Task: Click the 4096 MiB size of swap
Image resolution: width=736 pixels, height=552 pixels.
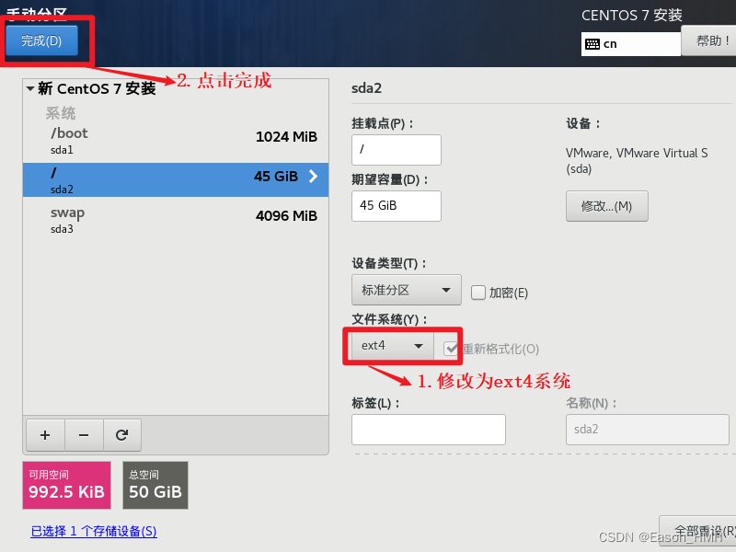Action: pyautogui.click(x=286, y=216)
